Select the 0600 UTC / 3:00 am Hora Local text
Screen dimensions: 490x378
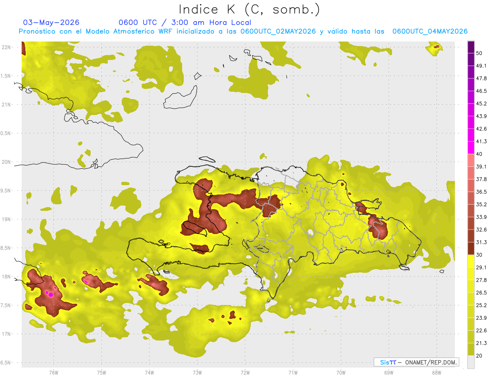185,22
